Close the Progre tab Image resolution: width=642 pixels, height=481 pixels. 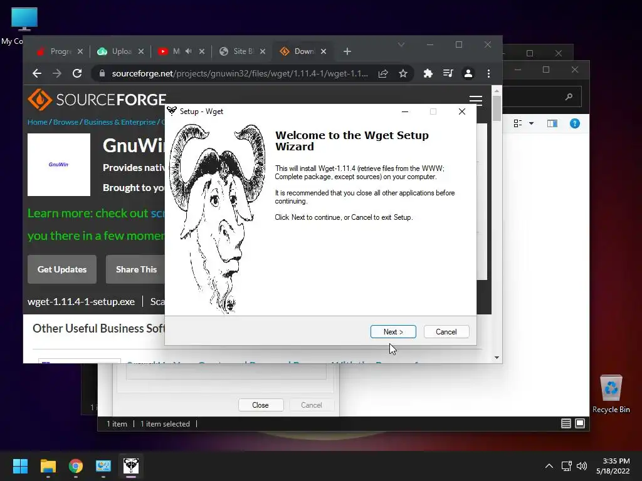[x=80, y=51]
